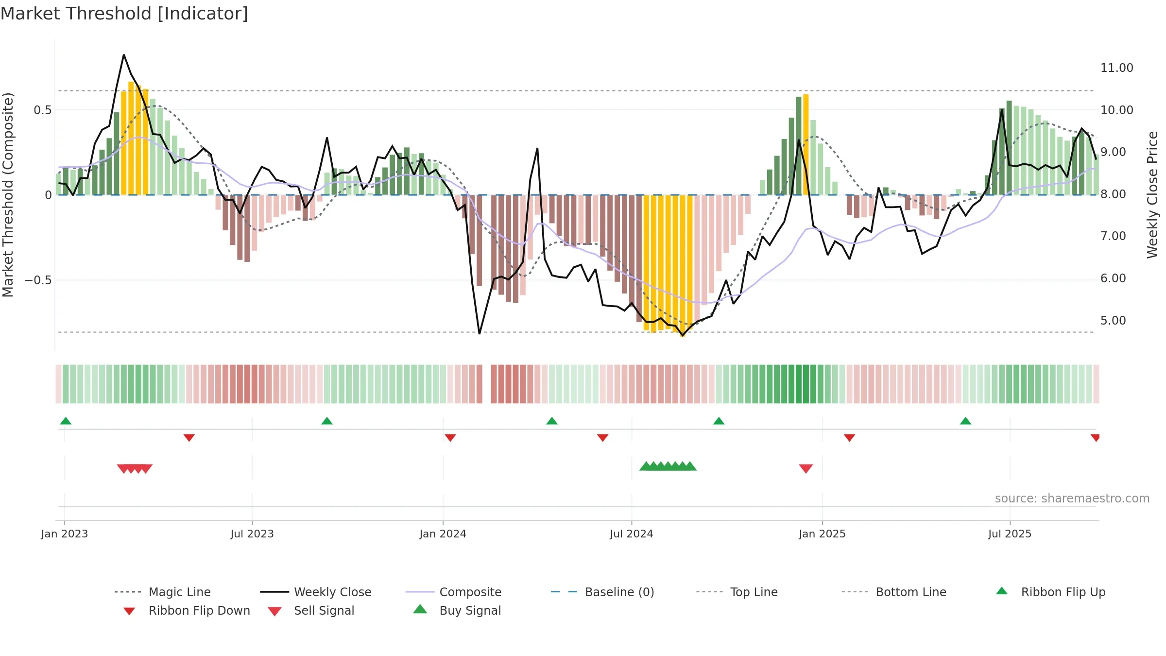The width and height of the screenshot is (1166, 656).
Task: Select the ribbon flip up marker near Sep 2024
Action: (719, 421)
